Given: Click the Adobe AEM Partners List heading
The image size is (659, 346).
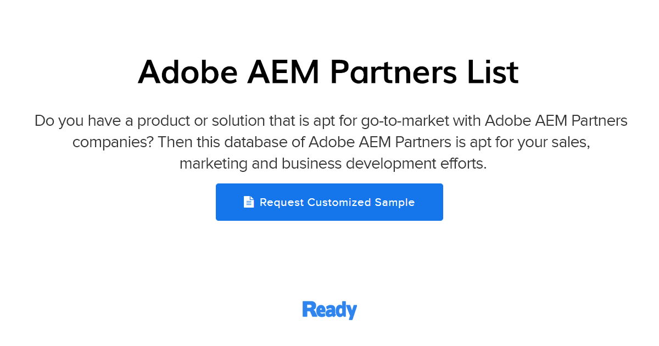Looking at the screenshot, I should 328,71.
